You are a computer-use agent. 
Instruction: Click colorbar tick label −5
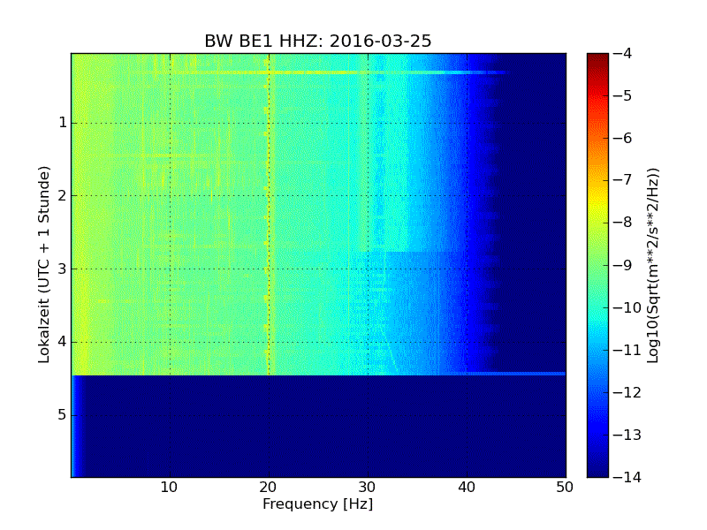623,95
